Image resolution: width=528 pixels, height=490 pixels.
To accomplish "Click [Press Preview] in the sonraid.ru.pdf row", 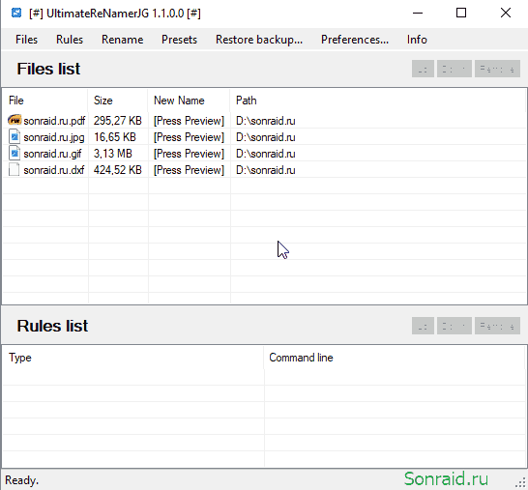I will click(x=189, y=121).
